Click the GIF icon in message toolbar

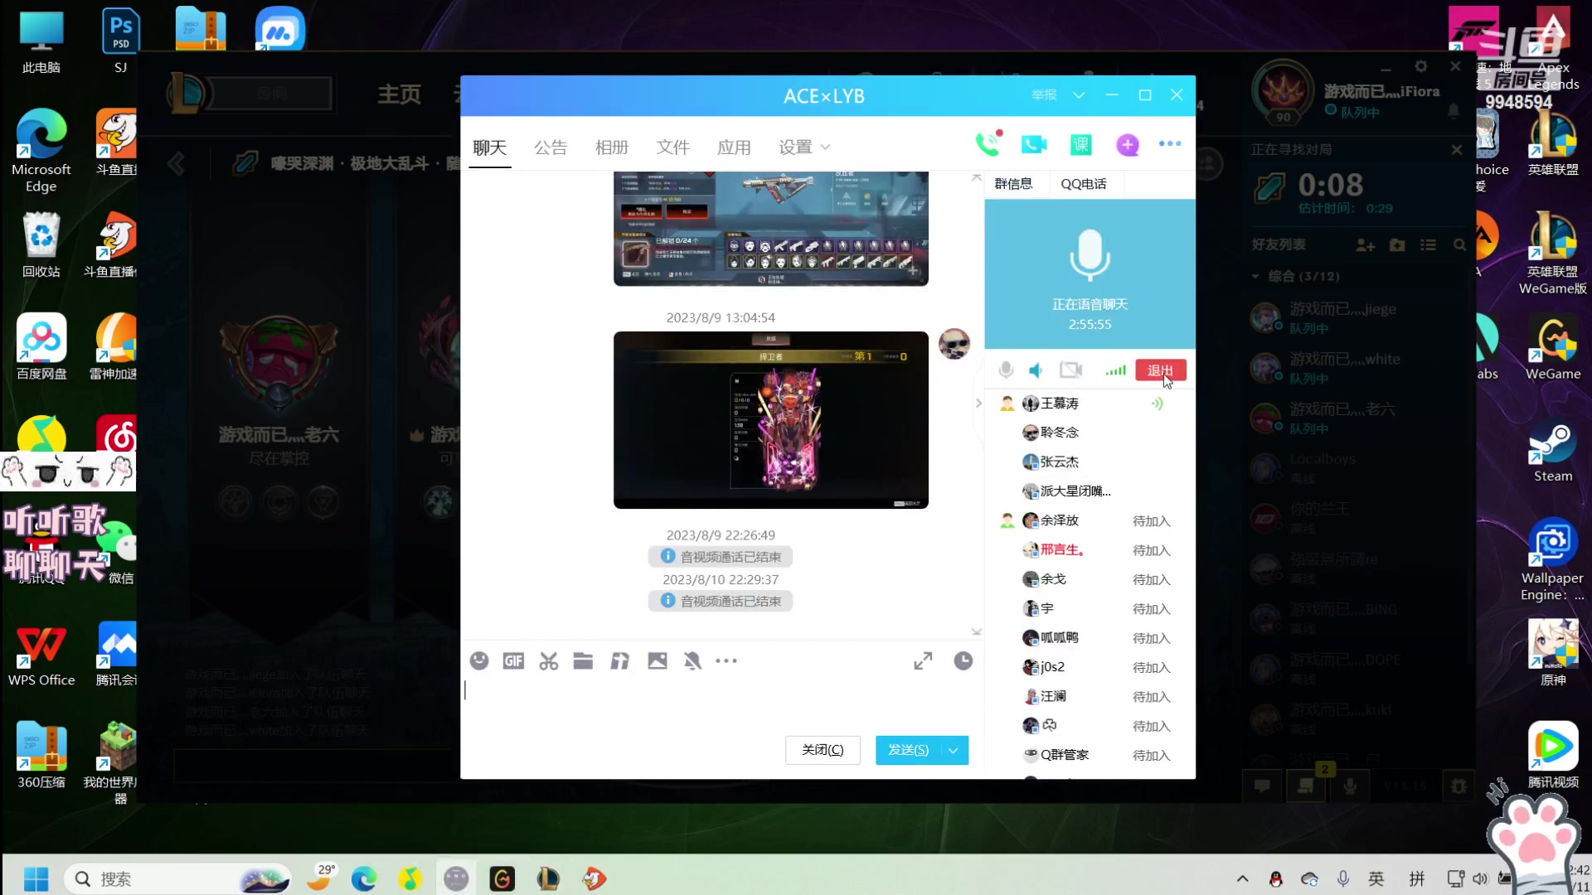(512, 661)
